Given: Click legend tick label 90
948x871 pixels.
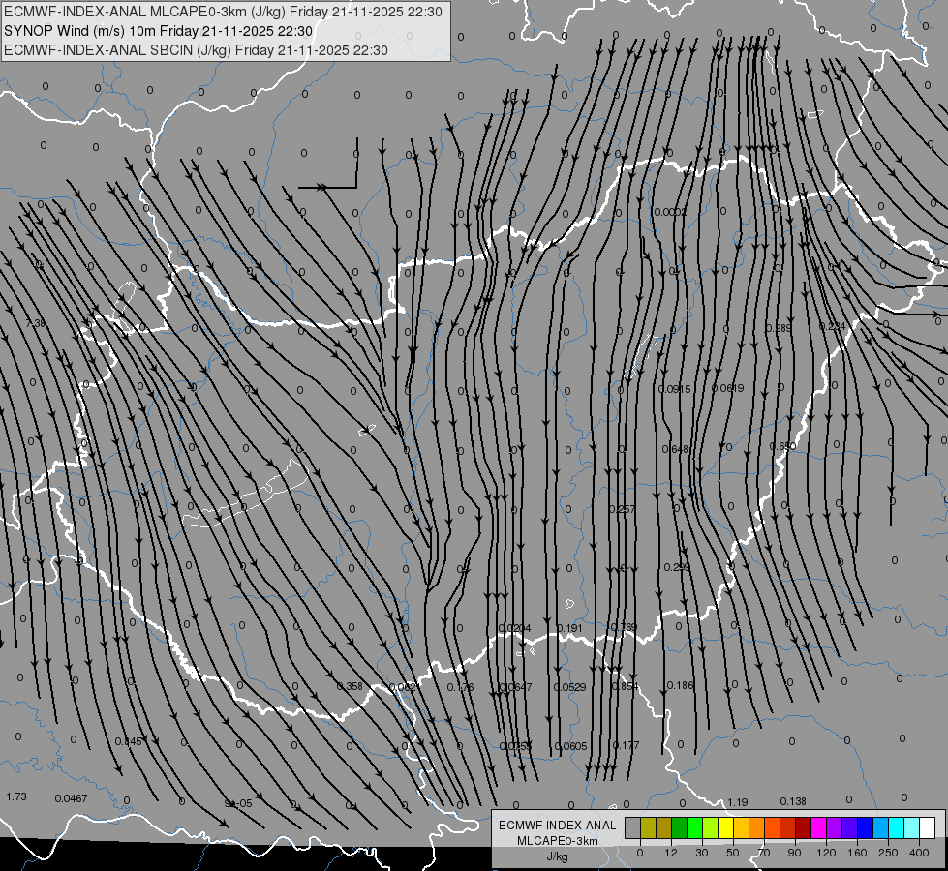Looking at the screenshot, I should tap(794, 853).
